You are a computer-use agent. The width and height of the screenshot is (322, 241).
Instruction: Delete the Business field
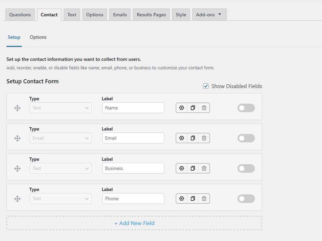pyautogui.click(x=204, y=168)
